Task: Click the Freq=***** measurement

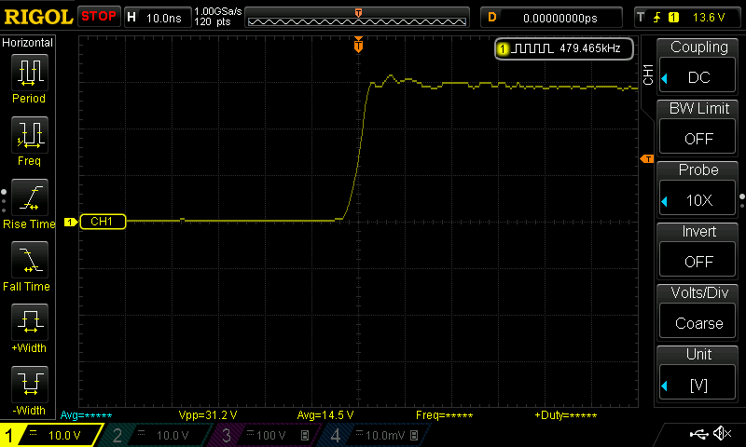Action: pos(445,415)
